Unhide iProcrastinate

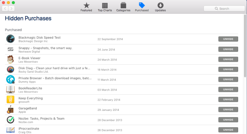coord(228,130)
